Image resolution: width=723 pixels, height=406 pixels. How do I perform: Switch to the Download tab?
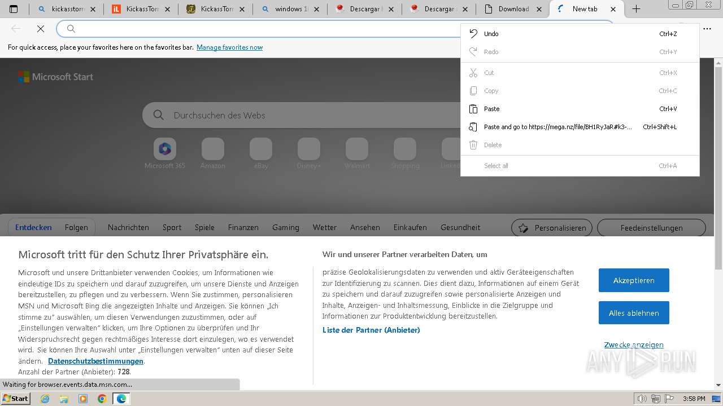click(512, 9)
